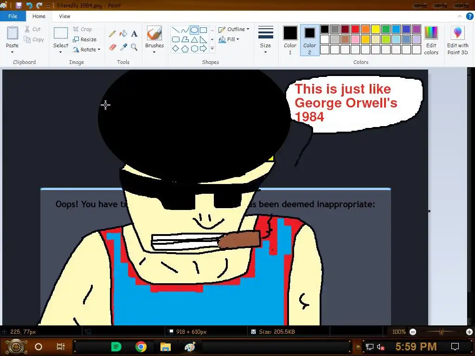Choose the Hexagon shape
Screen dimensions: 475x356
tap(194, 48)
